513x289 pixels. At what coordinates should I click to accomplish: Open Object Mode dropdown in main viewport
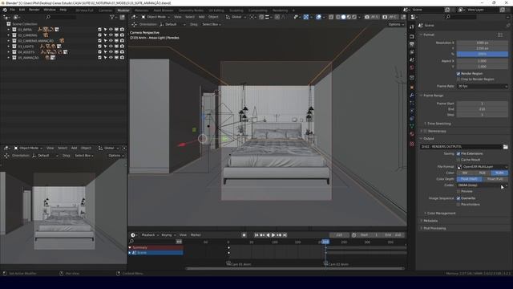click(x=156, y=17)
